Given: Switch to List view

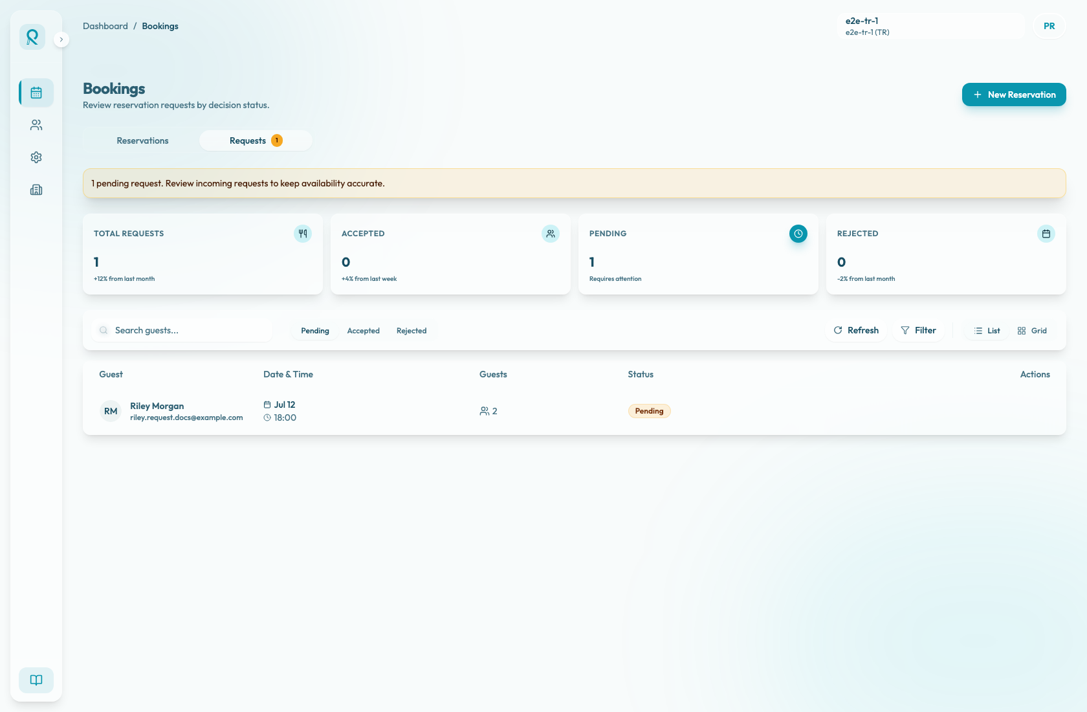Looking at the screenshot, I should click(x=987, y=331).
